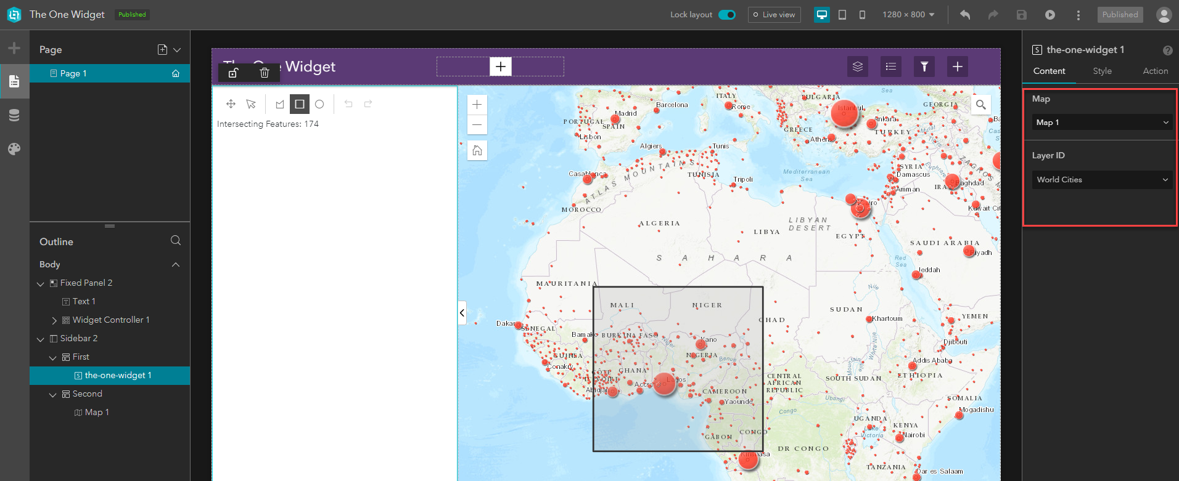Image resolution: width=1179 pixels, height=481 pixels.
Task: Add a widget to the controller
Action: tap(958, 67)
